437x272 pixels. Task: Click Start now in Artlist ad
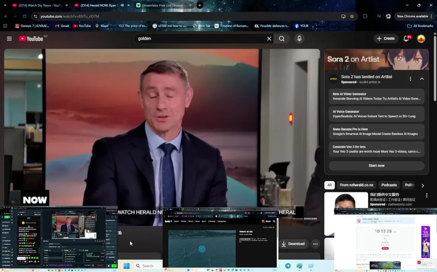tap(377, 165)
